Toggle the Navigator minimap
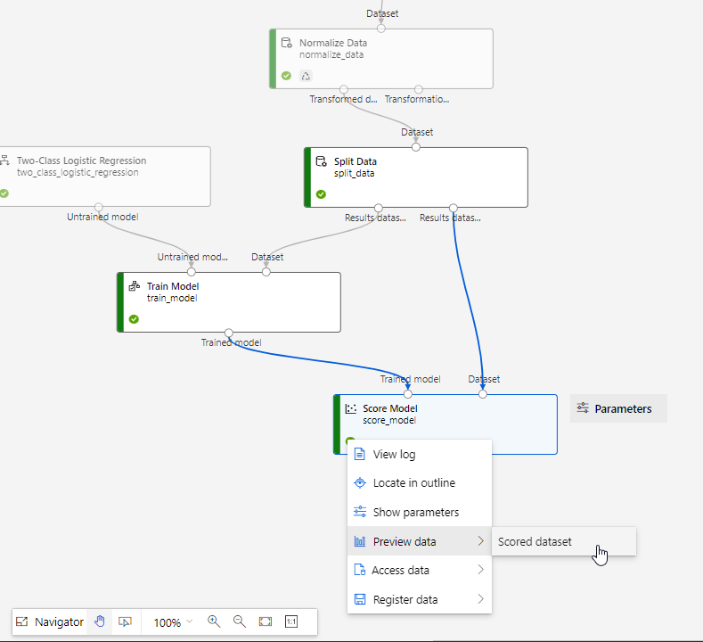 (50, 621)
